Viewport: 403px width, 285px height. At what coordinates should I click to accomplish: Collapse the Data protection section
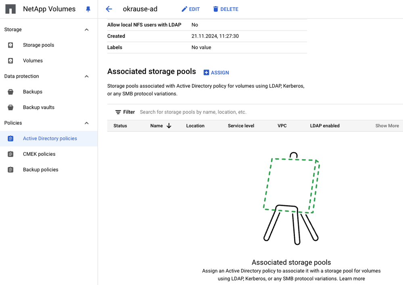87,76
